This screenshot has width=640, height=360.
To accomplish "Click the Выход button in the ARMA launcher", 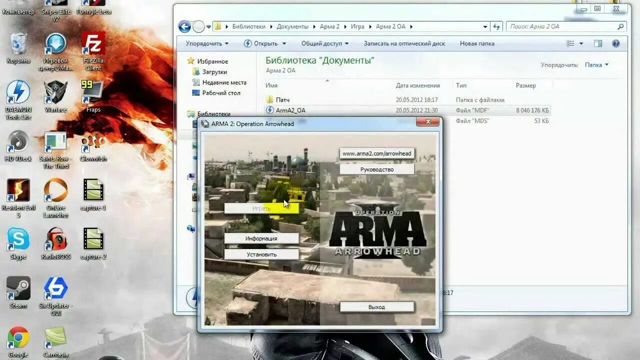I will [377, 307].
